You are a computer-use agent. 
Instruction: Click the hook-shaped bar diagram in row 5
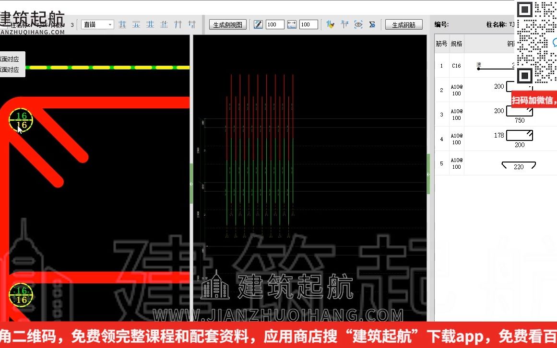(517, 164)
